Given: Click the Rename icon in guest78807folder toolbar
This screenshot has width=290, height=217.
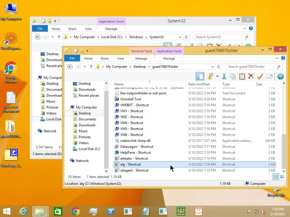Looking at the screenshot, I should 269,76.
